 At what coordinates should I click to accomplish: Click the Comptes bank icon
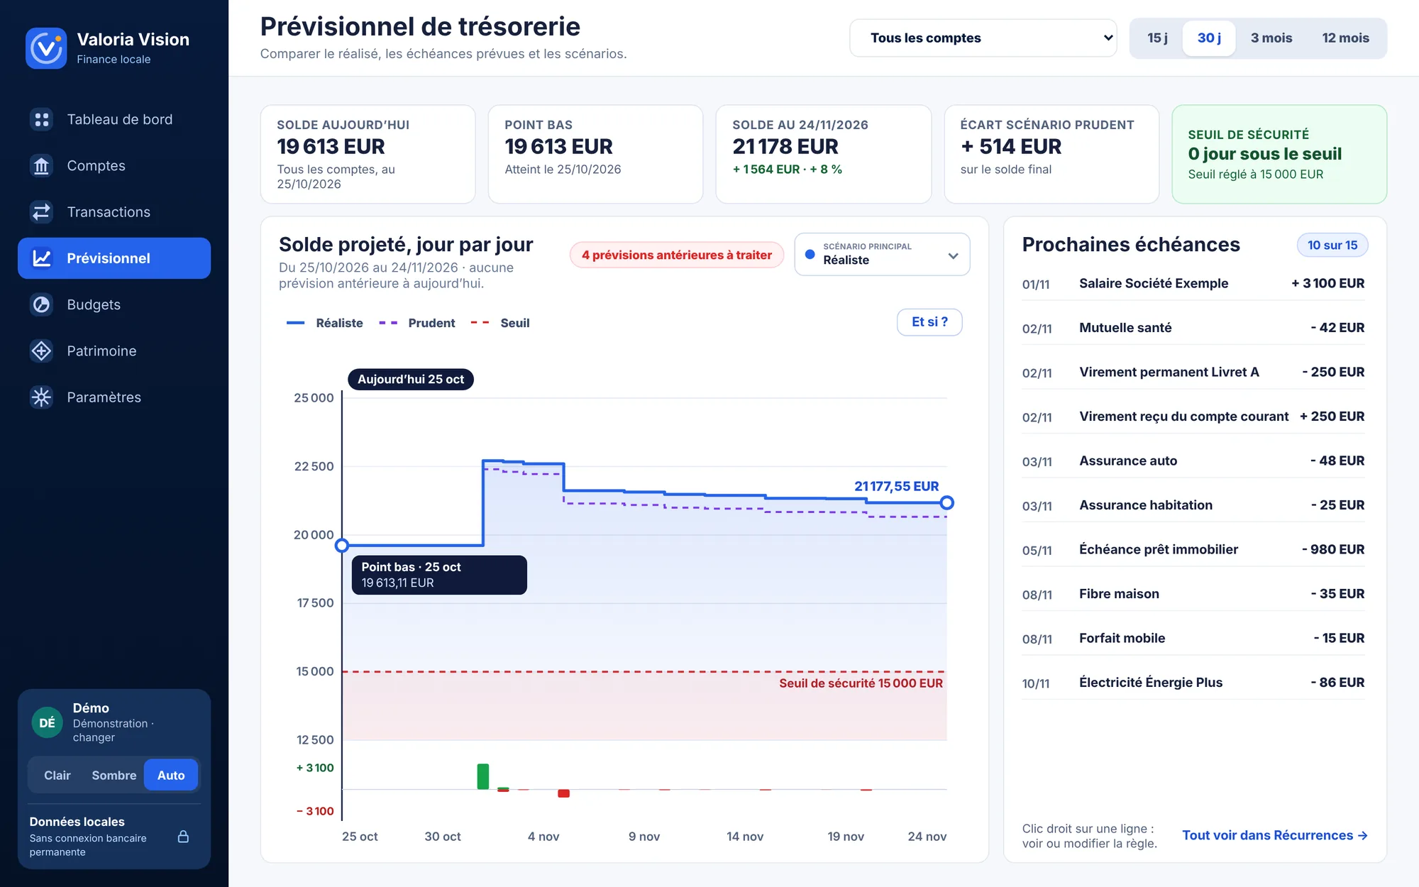click(42, 165)
